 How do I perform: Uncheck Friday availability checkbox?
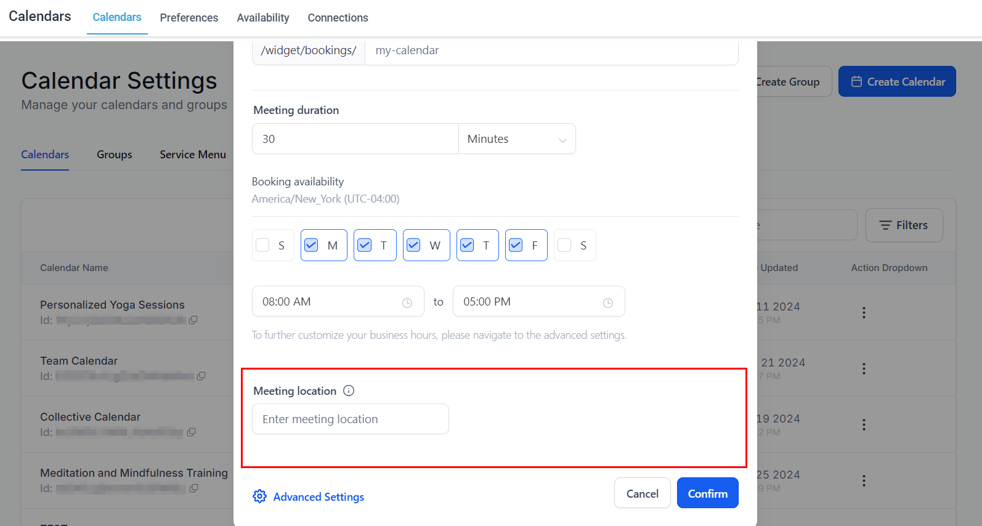pos(516,245)
